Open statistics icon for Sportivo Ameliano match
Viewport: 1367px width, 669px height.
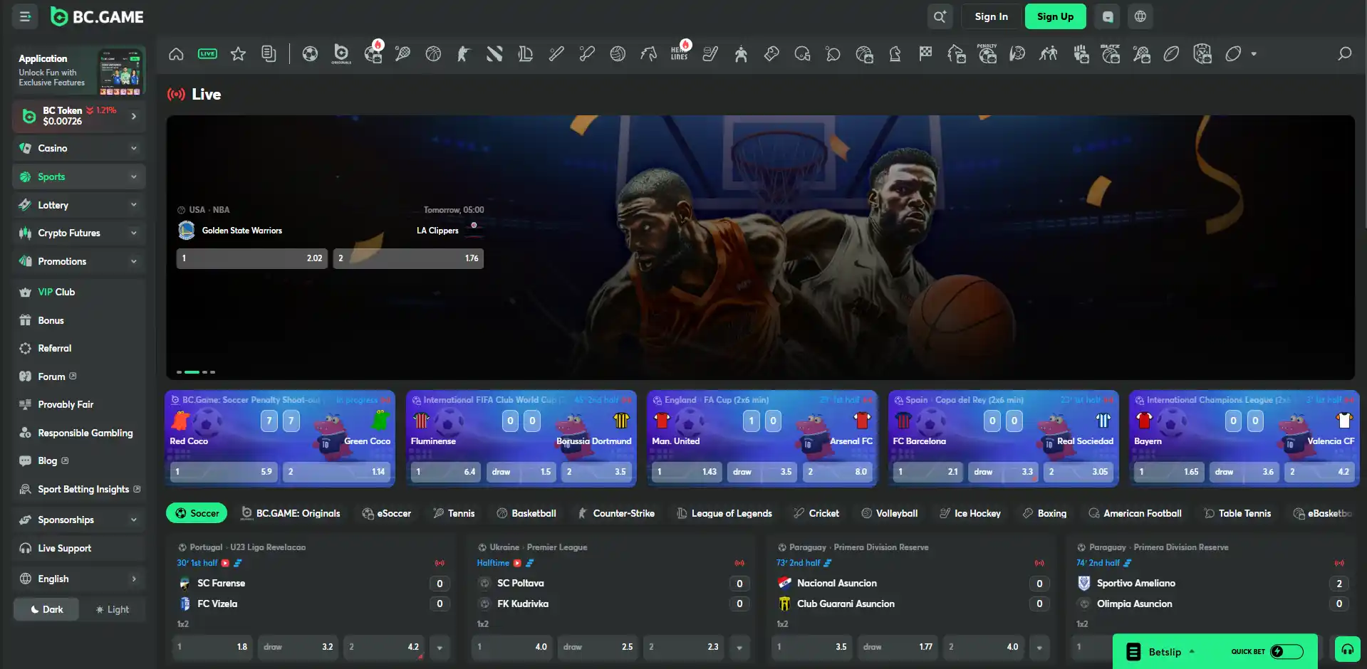(1128, 563)
